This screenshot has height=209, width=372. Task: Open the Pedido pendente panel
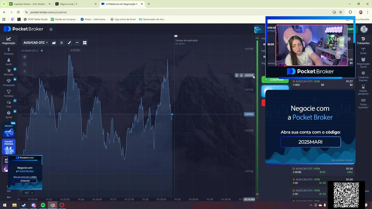pos(363,90)
